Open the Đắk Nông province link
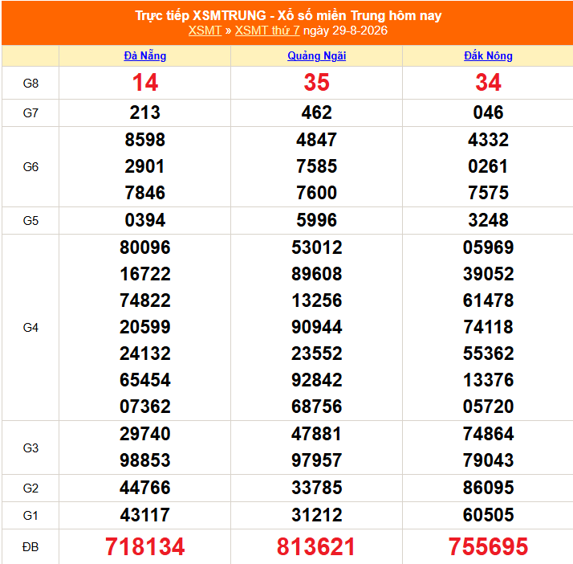 (x=488, y=56)
